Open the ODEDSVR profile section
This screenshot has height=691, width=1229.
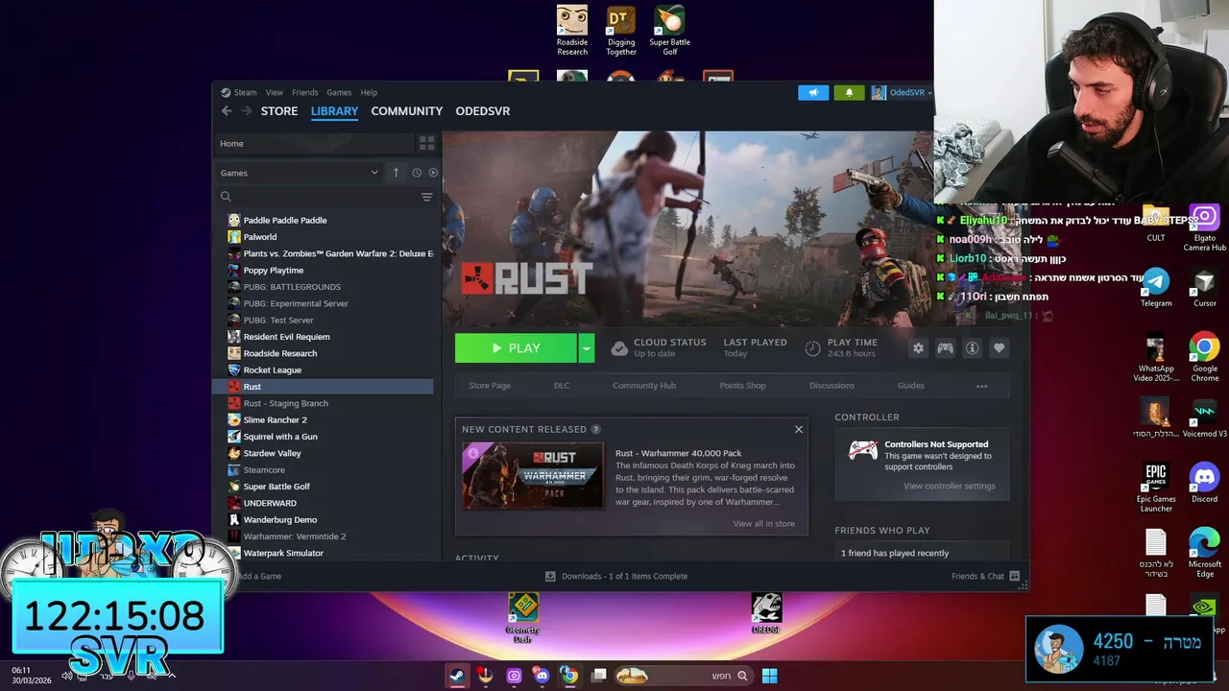483,111
